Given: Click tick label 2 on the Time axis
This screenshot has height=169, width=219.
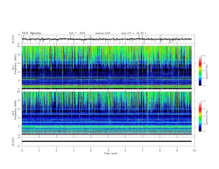Looking at the screenshot, I should pos(56,150).
